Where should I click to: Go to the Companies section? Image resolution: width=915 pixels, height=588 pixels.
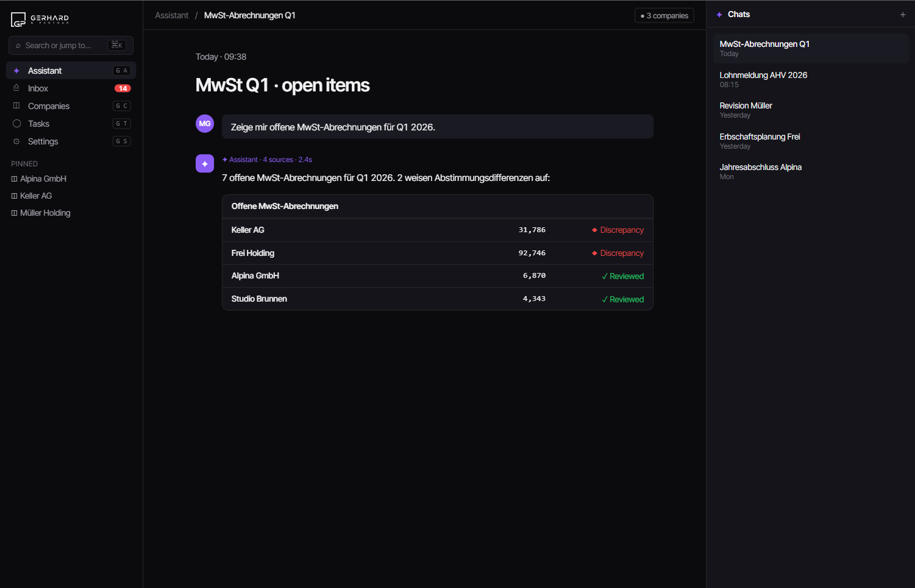click(x=71, y=106)
